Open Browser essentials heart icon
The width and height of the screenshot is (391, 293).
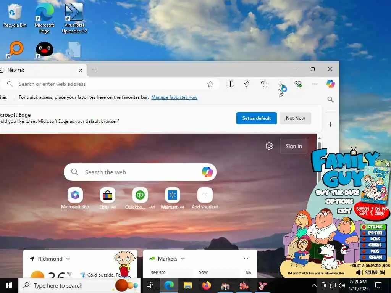(x=298, y=84)
